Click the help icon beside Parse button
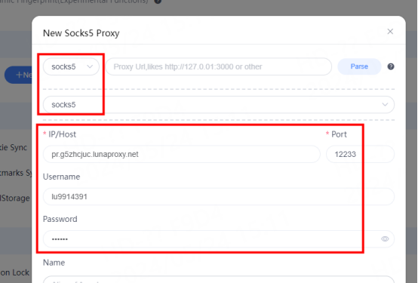 tap(391, 66)
